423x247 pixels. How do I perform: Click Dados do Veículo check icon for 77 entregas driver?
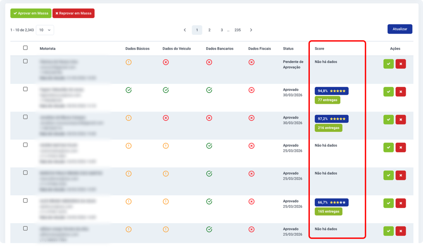tap(166, 90)
